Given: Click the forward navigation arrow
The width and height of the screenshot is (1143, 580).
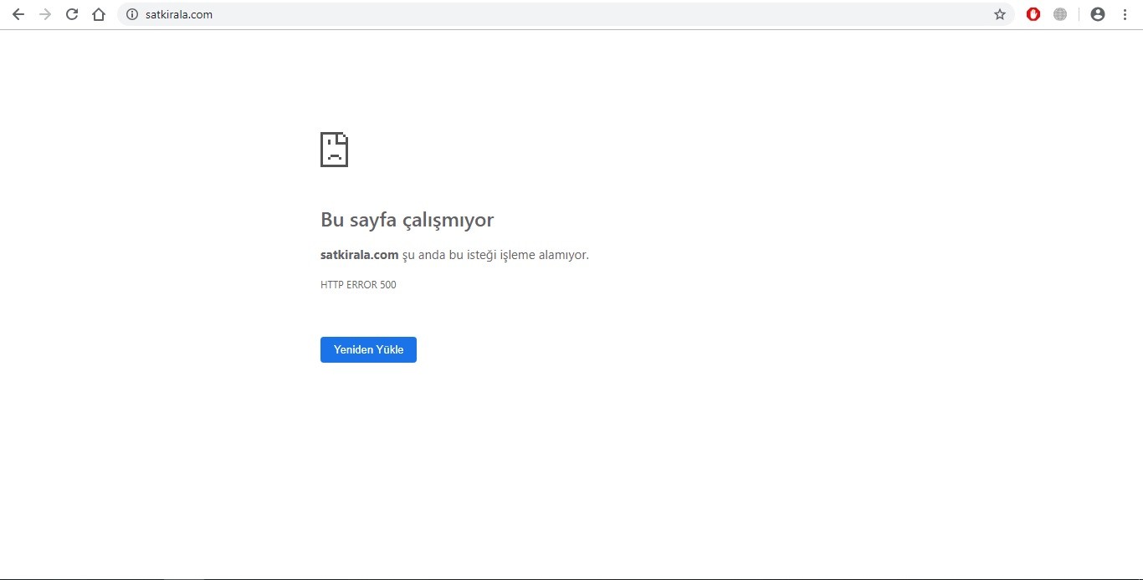Looking at the screenshot, I should pos(45,14).
